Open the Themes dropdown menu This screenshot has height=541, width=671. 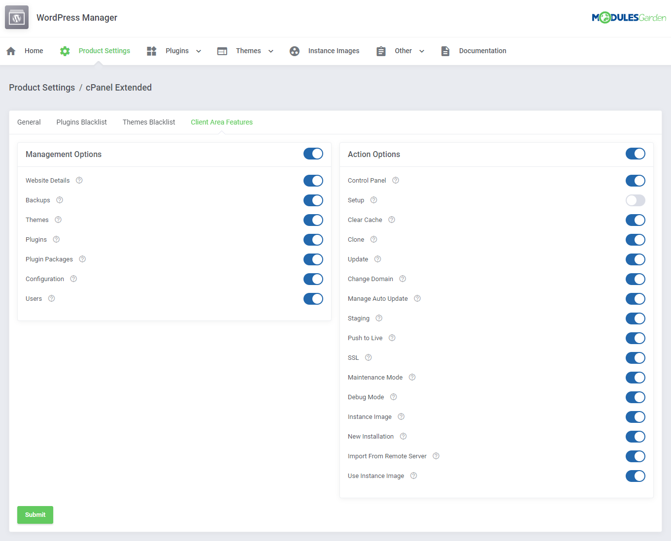270,51
